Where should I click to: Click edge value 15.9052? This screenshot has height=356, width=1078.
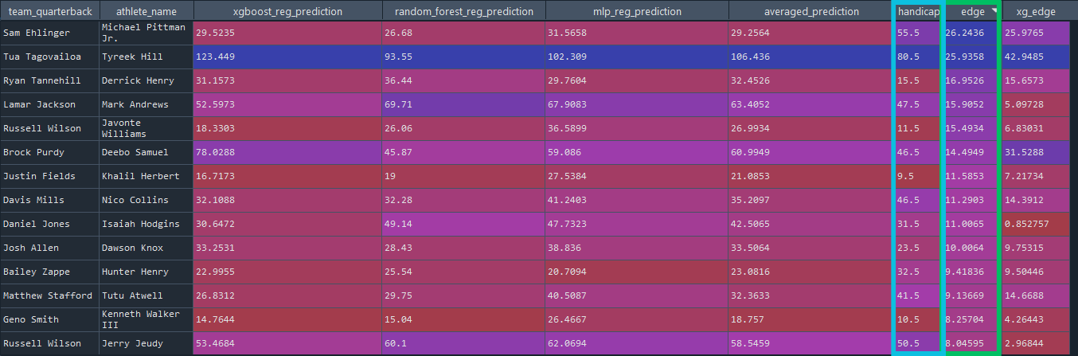click(x=972, y=105)
